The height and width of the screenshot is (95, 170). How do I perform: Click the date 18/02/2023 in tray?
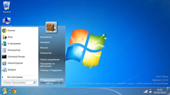point(160,93)
